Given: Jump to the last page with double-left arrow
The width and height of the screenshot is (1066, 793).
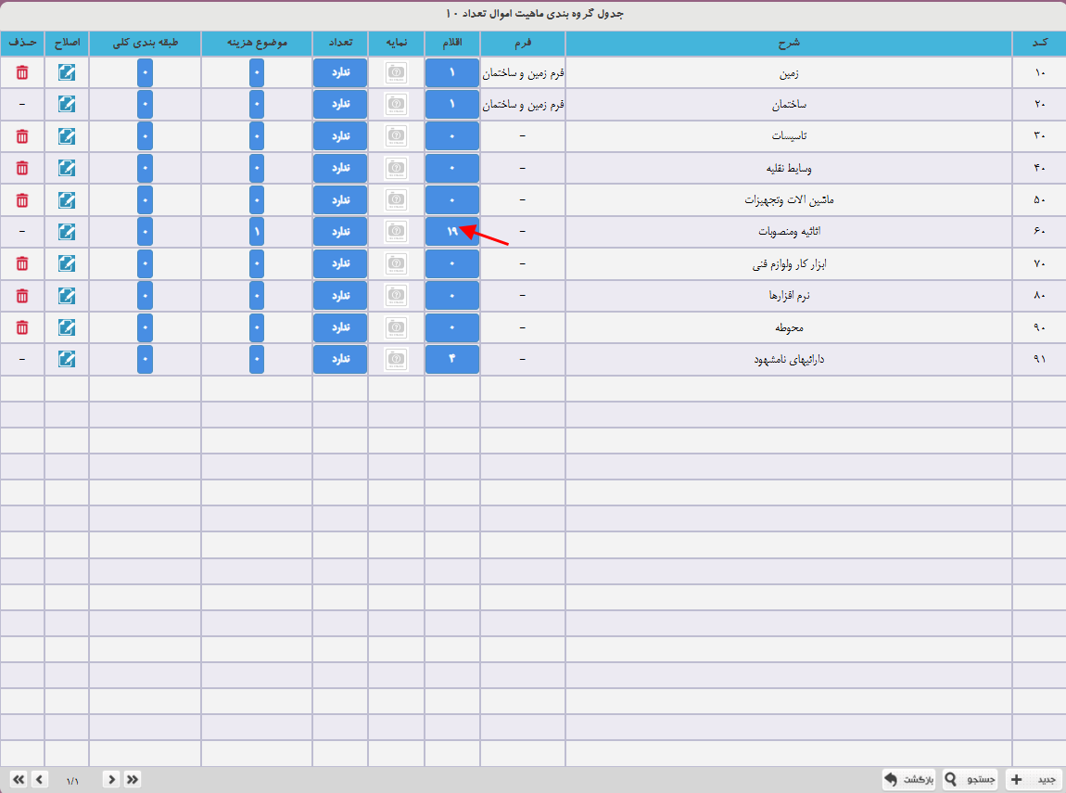Looking at the screenshot, I should tap(19, 779).
